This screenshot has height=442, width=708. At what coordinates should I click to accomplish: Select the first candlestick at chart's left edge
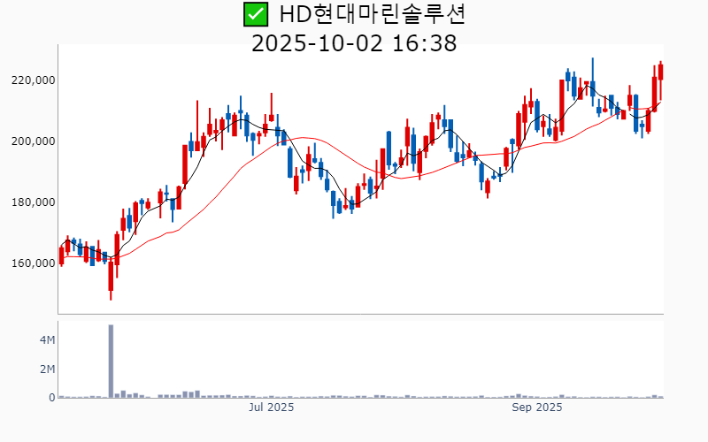(x=61, y=256)
